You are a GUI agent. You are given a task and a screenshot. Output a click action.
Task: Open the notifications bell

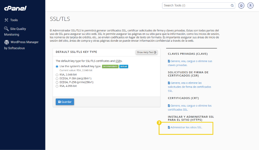[241, 5]
